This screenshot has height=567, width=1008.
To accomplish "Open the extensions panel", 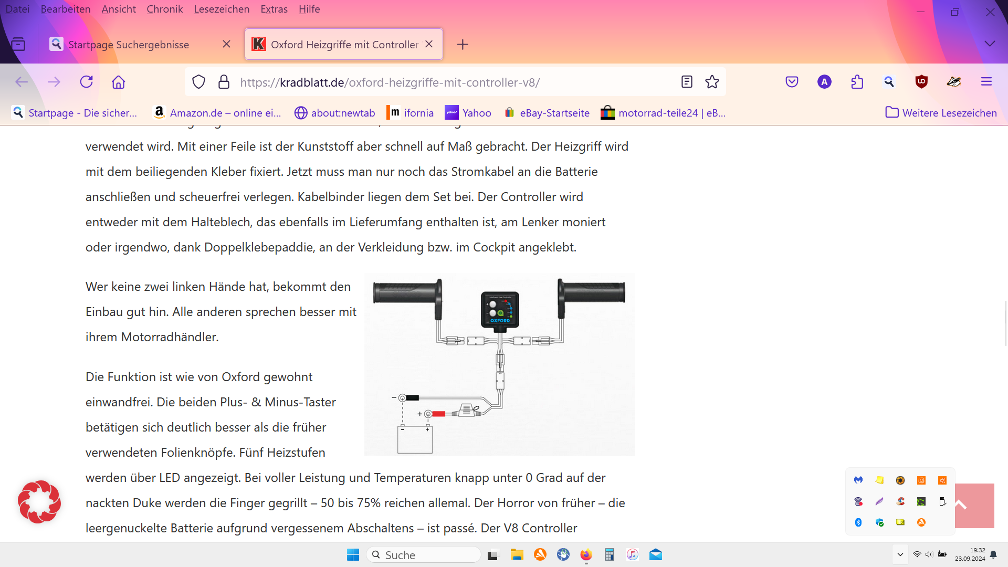I will 857,82.
